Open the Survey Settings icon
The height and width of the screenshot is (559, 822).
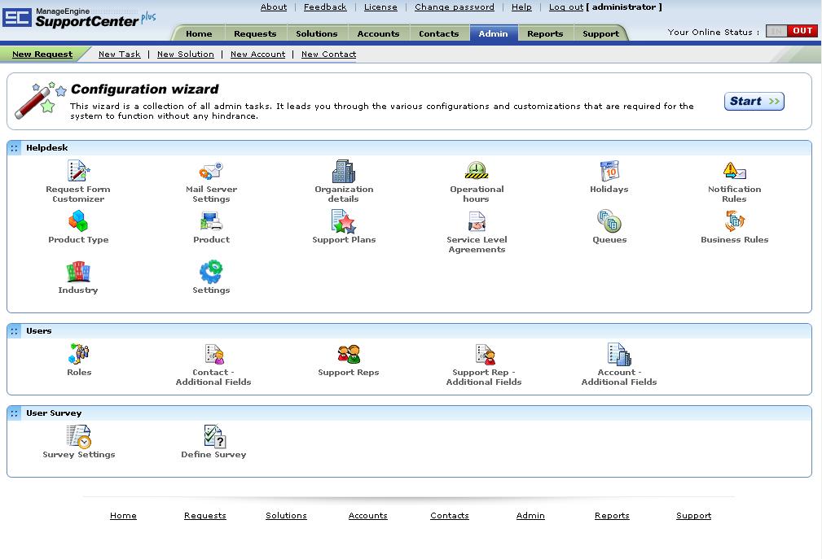[79, 436]
